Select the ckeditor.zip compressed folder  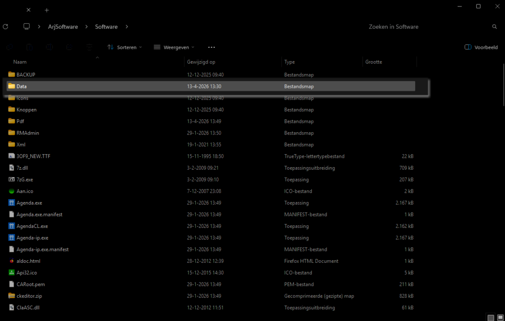click(x=29, y=296)
